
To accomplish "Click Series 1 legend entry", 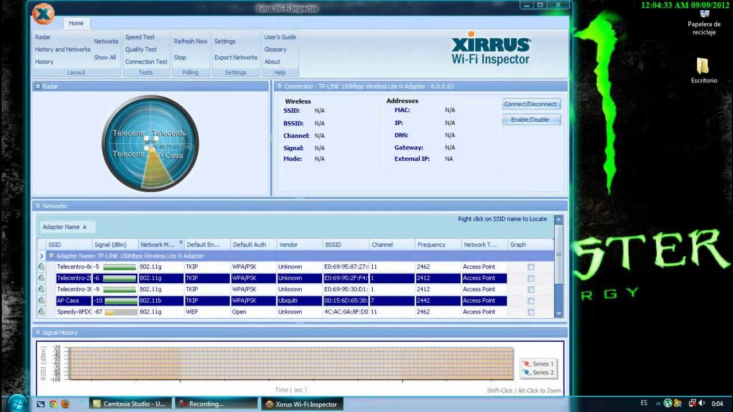I will pos(538,364).
